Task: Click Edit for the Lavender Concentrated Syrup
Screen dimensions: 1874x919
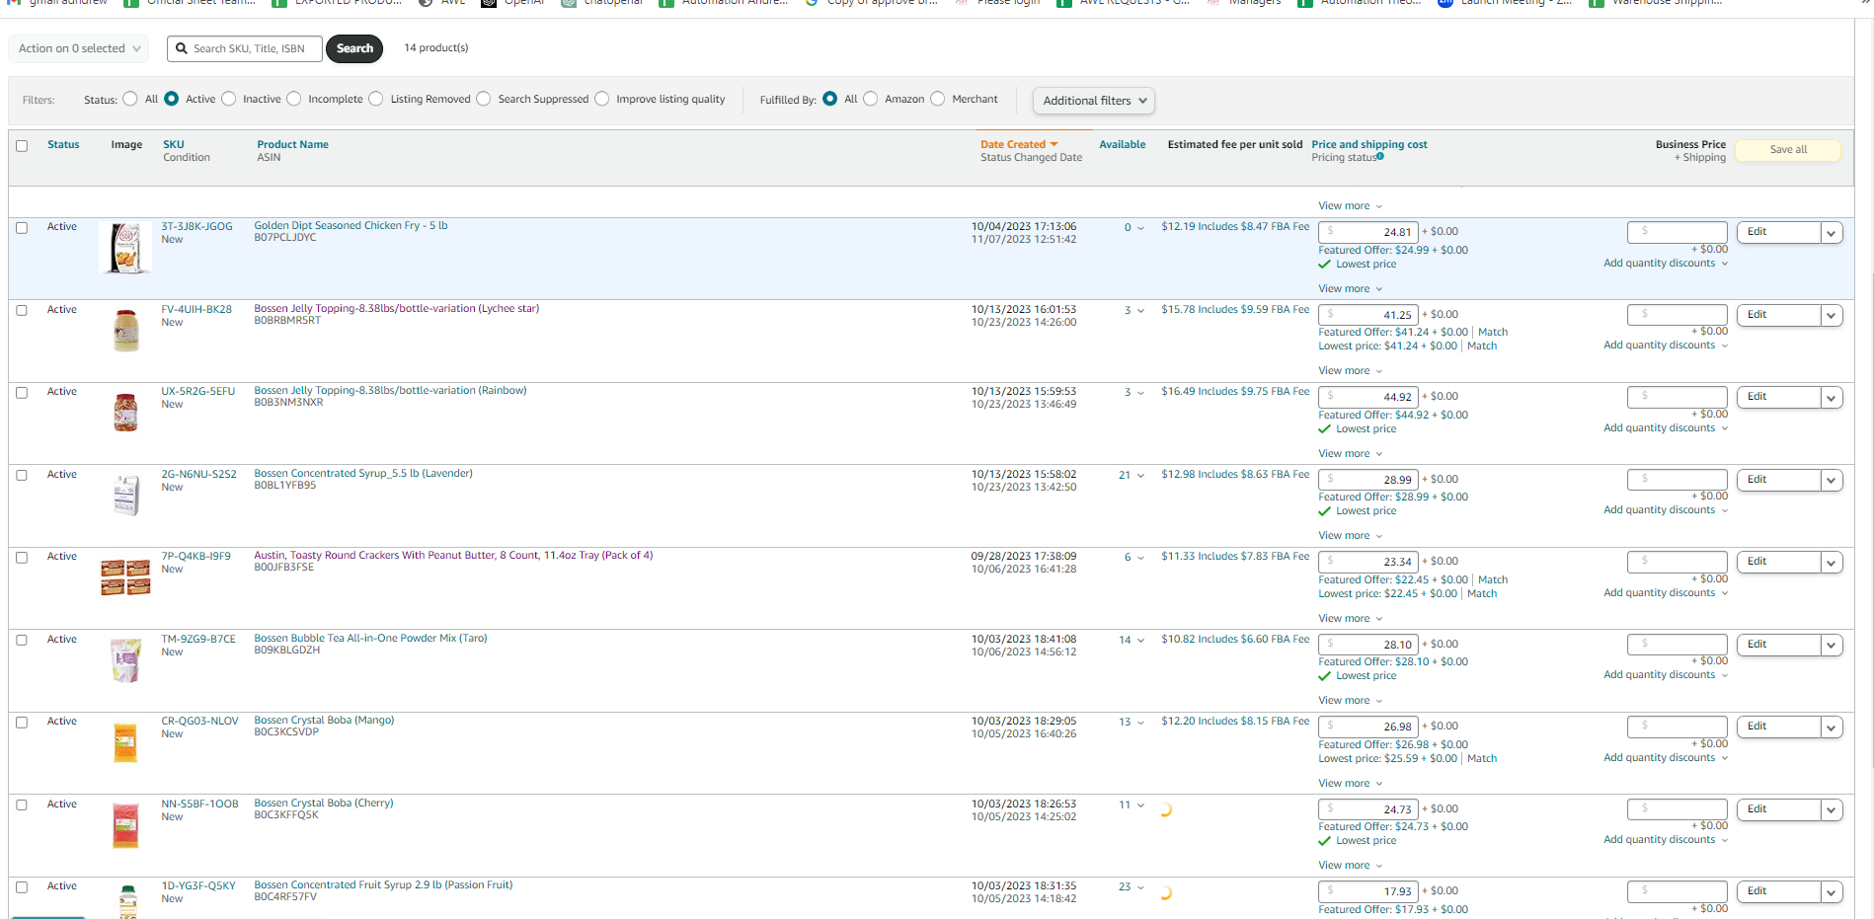Action: point(1778,480)
